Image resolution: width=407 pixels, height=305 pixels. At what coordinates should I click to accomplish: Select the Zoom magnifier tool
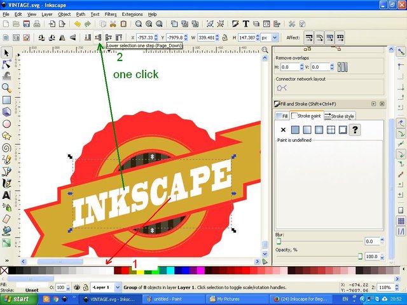coord(6,88)
